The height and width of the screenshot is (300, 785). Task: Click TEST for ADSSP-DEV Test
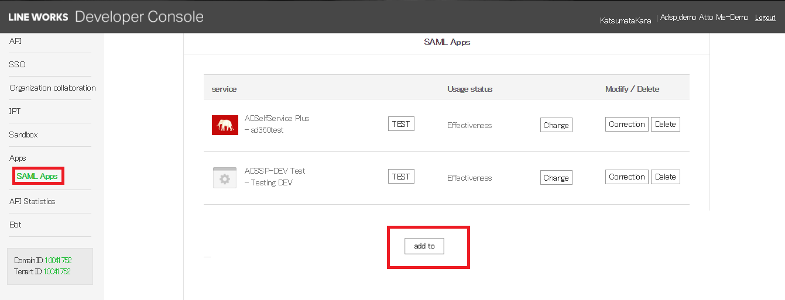tap(401, 177)
